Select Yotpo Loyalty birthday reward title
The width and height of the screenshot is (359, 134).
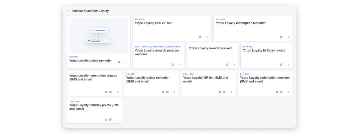(264, 51)
